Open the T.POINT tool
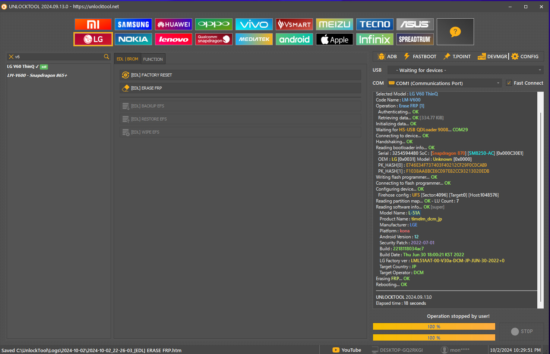 [x=457, y=56]
